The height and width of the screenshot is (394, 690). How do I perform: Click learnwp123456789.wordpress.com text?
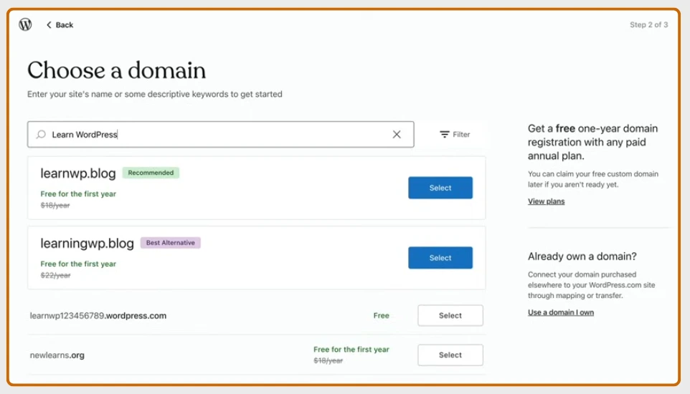98,316
